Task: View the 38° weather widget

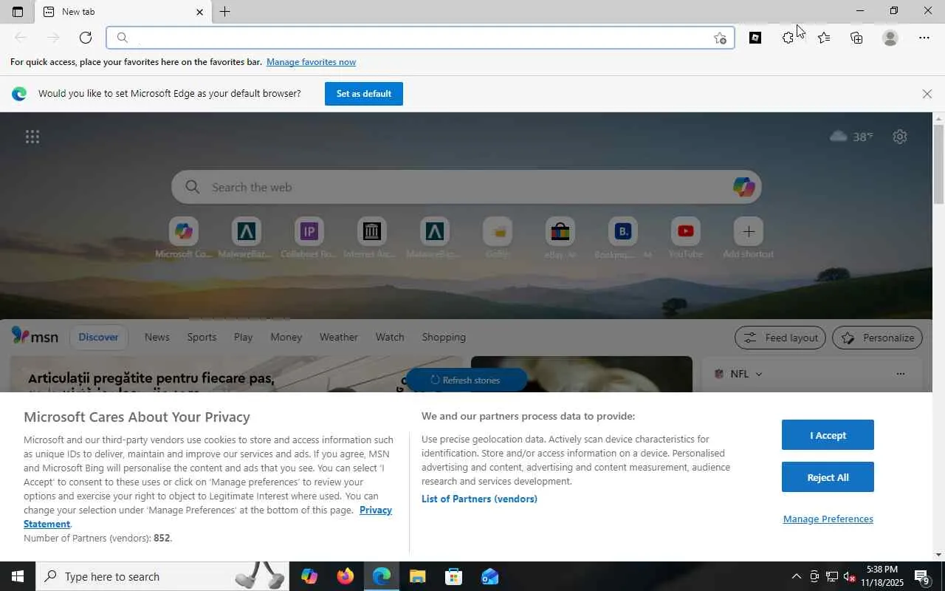Action: click(851, 137)
